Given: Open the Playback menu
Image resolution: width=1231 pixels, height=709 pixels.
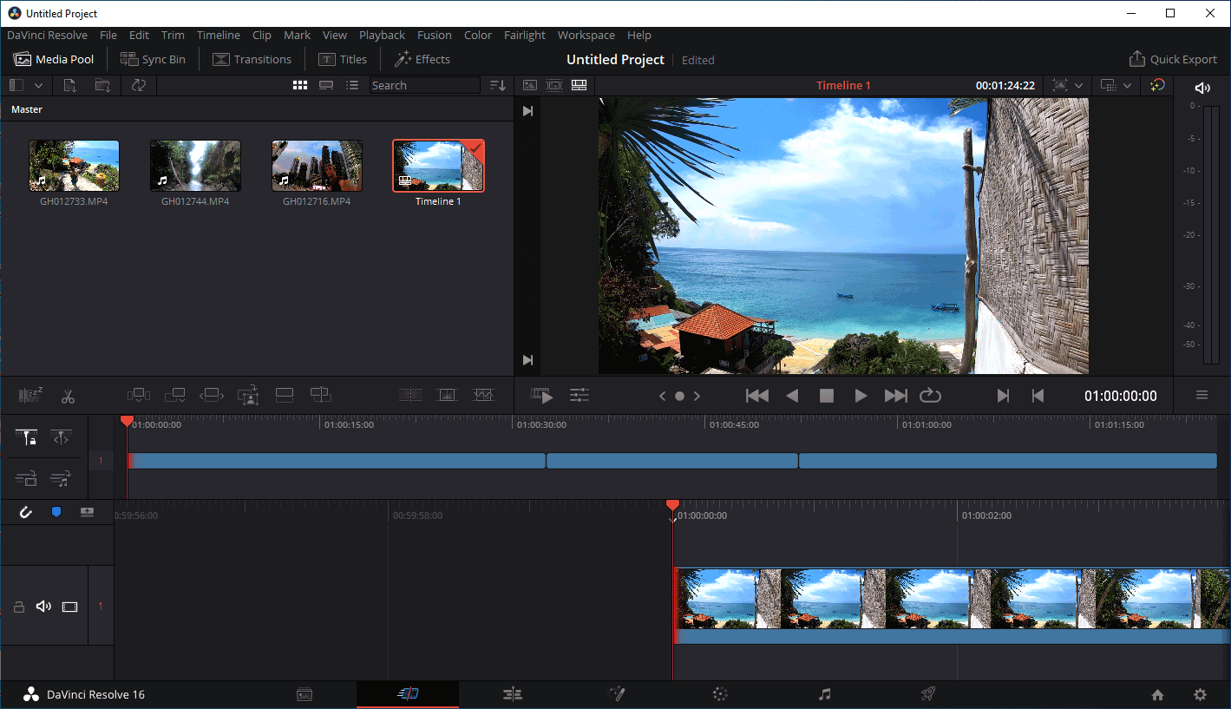Looking at the screenshot, I should click(382, 36).
